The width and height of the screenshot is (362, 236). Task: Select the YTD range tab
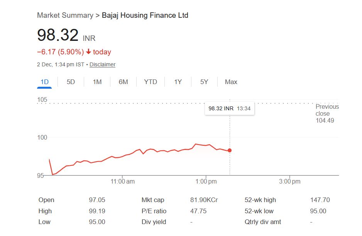pyautogui.click(x=151, y=82)
